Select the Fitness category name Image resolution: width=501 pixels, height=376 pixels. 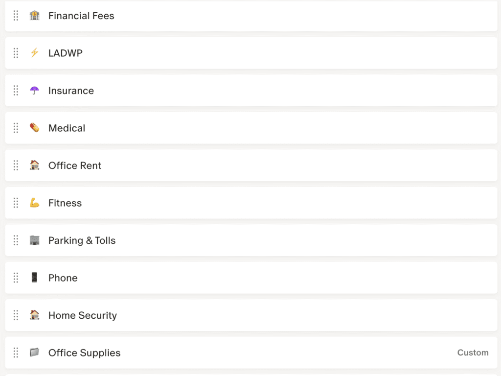(x=65, y=203)
